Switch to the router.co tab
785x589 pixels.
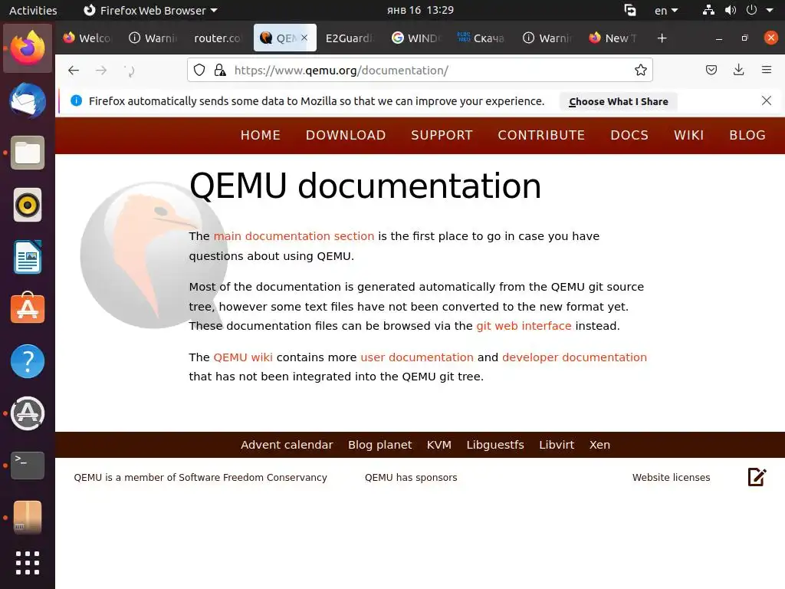pyautogui.click(x=217, y=38)
